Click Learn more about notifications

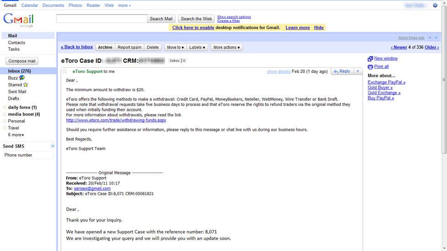[x=298, y=27]
